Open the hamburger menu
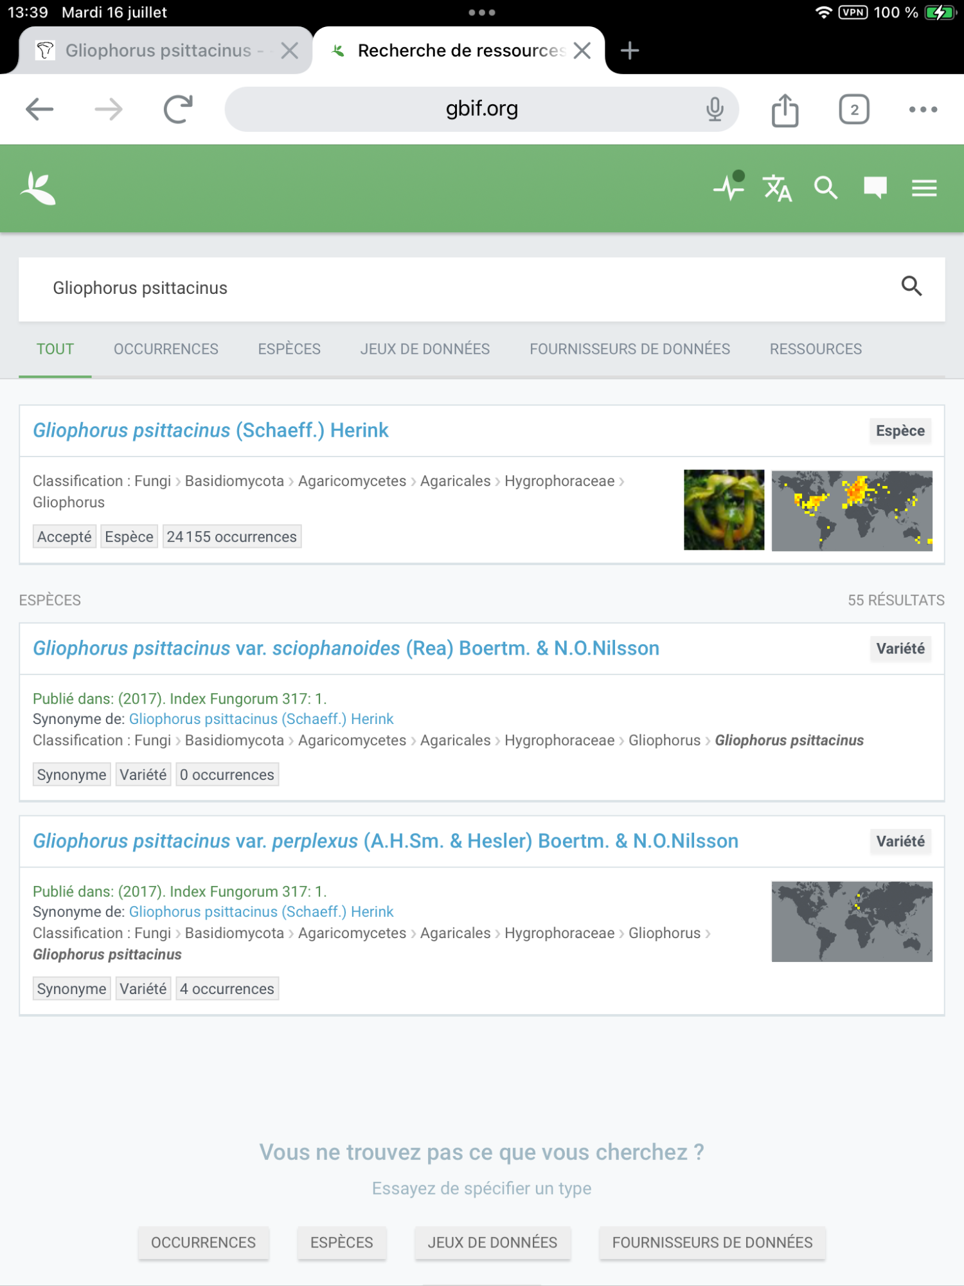The image size is (964, 1286). pyautogui.click(x=924, y=188)
